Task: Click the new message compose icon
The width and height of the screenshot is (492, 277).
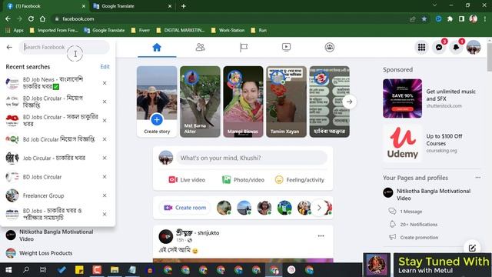Action: [x=472, y=248]
